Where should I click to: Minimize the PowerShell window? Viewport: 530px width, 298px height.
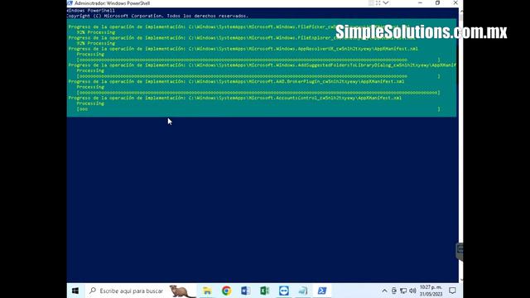coord(420,3)
